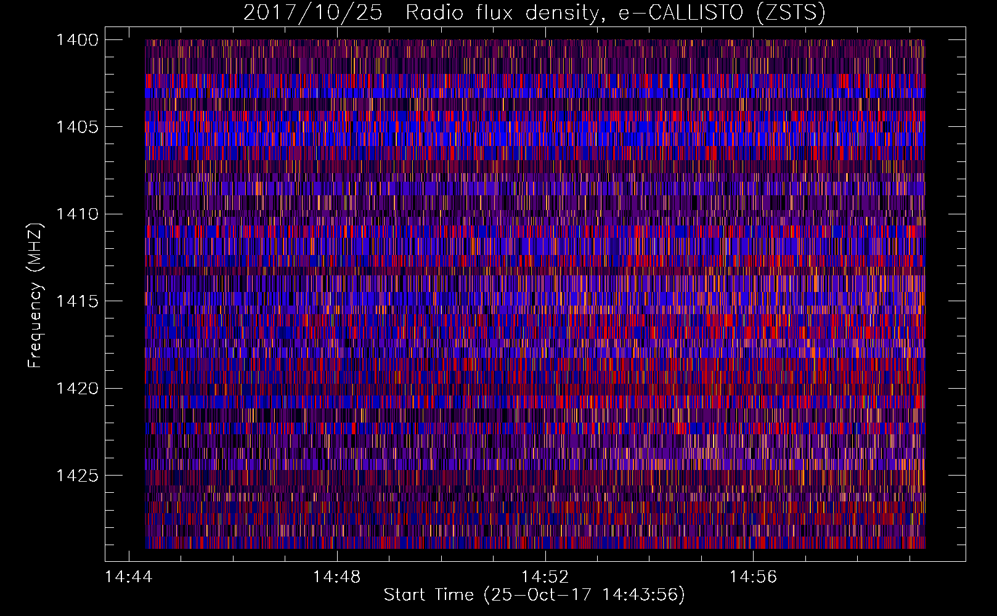Click the 1425 frequency tick label

(77, 476)
